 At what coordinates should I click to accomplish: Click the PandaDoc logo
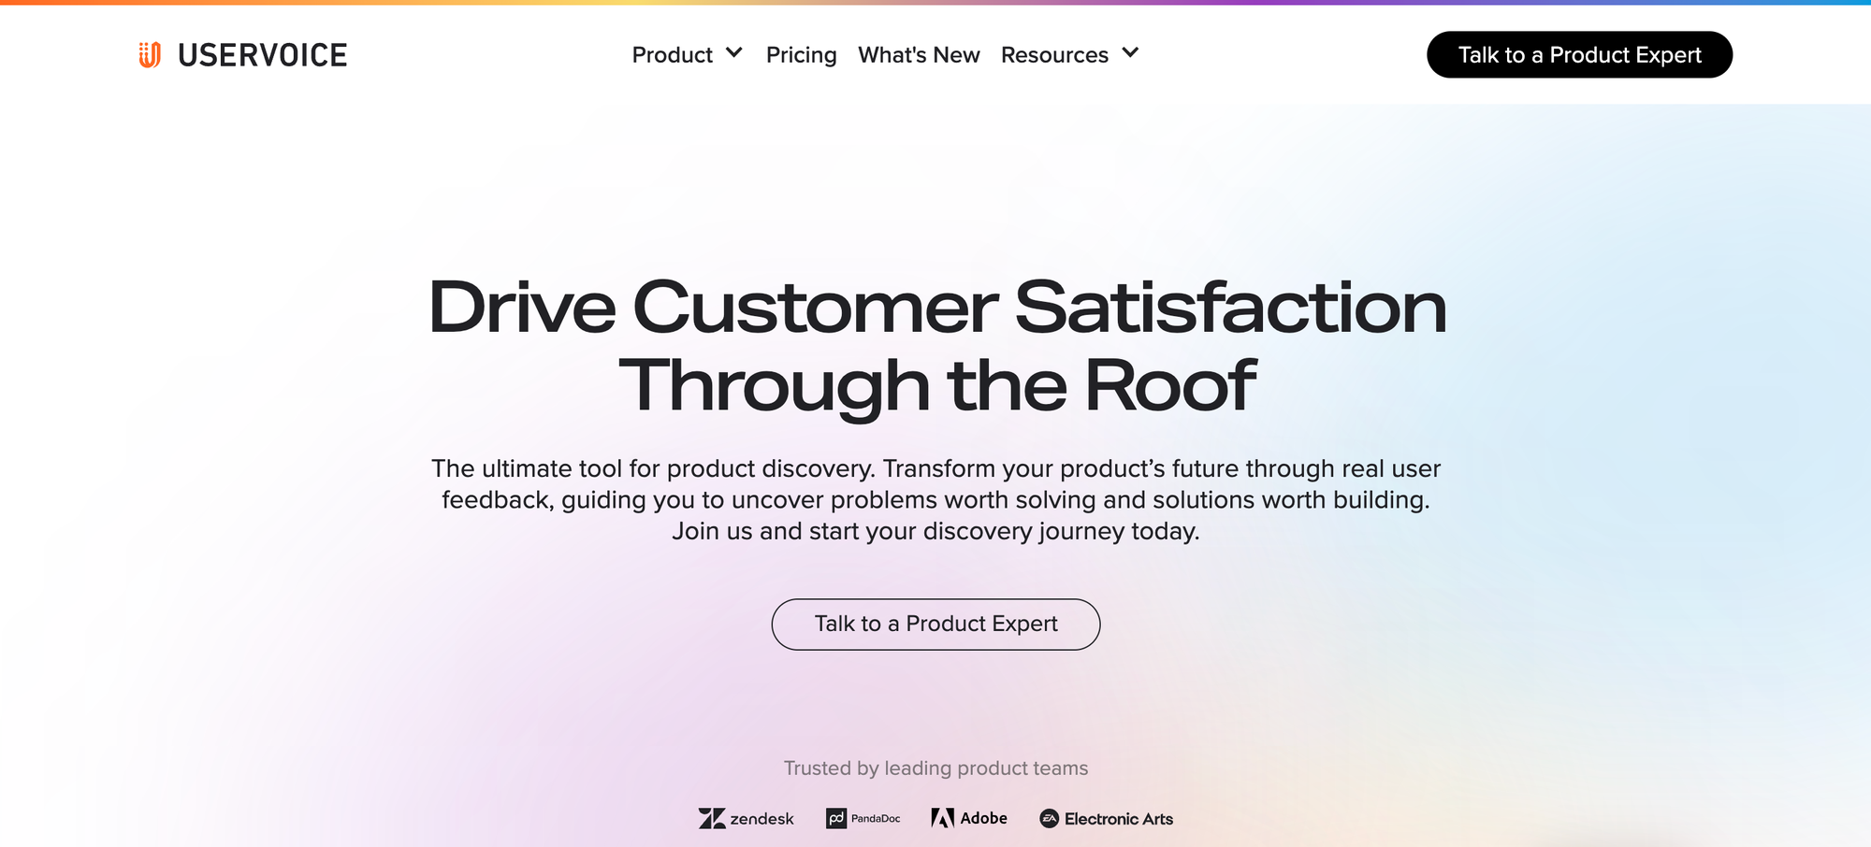tap(862, 818)
